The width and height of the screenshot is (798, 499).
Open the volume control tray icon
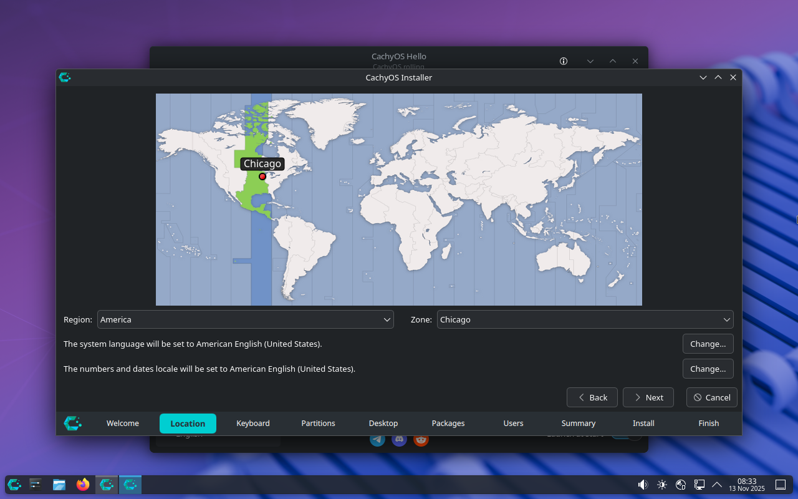(643, 485)
